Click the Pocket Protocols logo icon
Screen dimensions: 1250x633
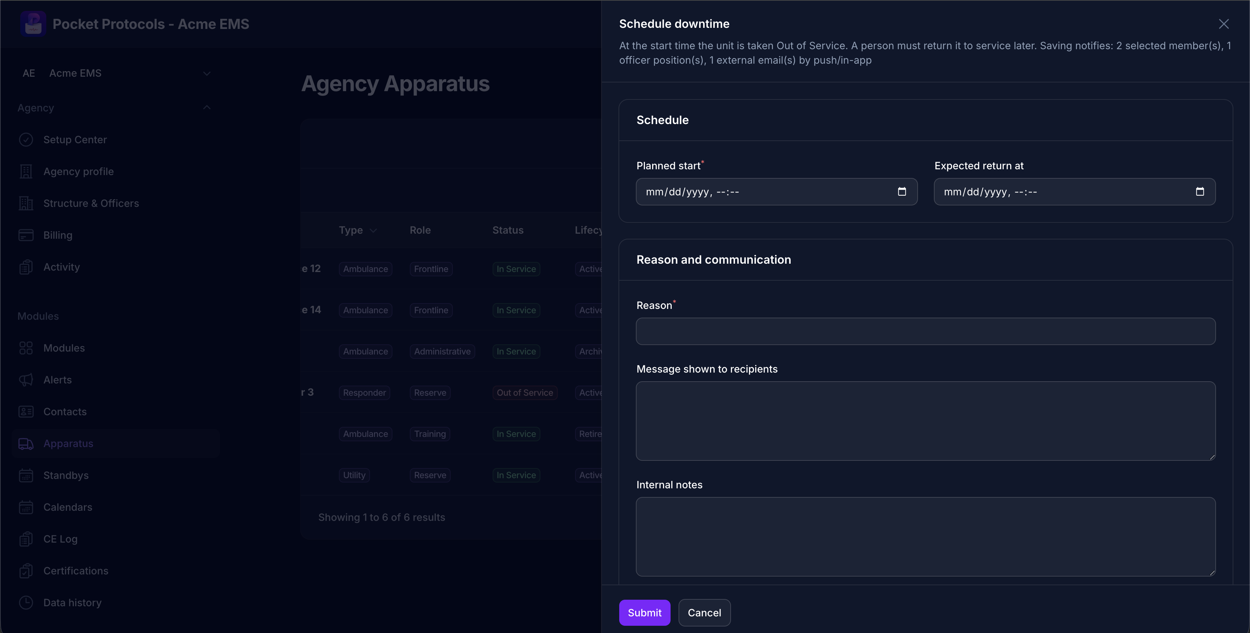point(33,24)
